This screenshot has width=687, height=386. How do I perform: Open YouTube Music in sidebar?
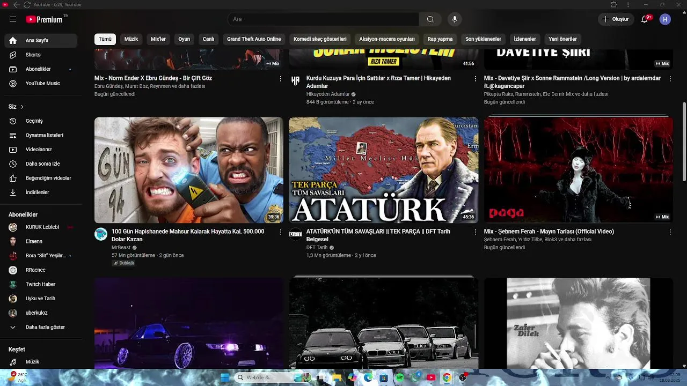(x=41, y=84)
